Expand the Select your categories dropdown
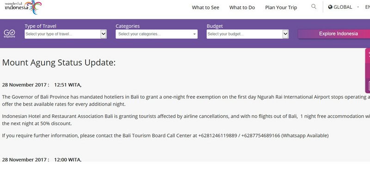This screenshot has width=370, height=173. pos(156,34)
